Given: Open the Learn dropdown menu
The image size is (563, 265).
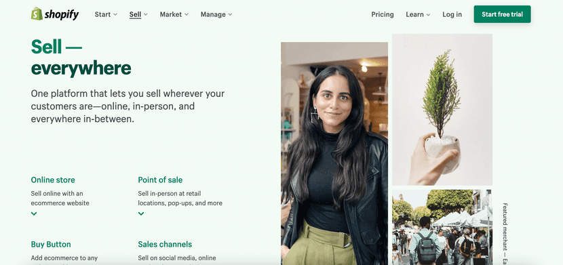Looking at the screenshot, I should [418, 14].
